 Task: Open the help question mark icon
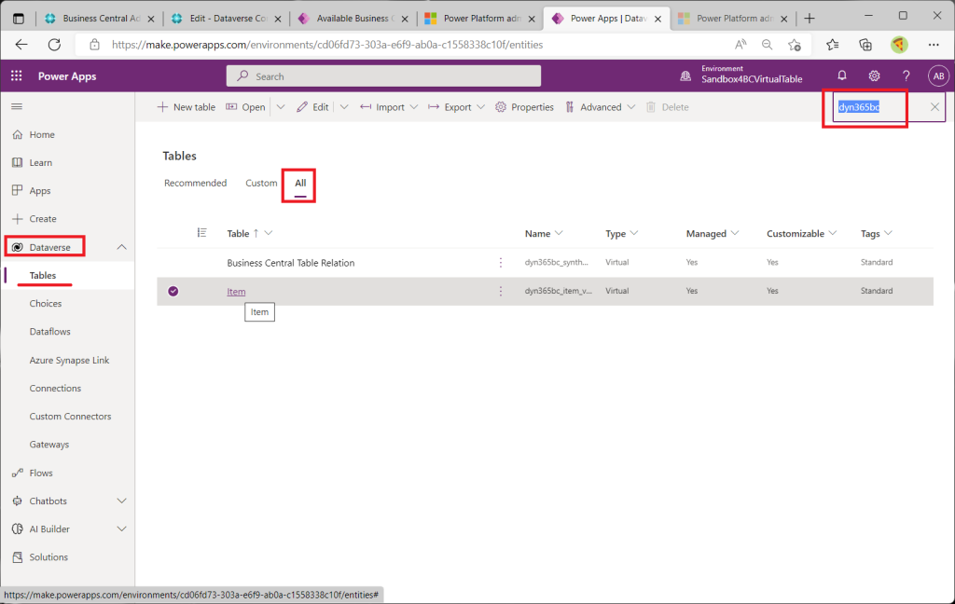(x=907, y=75)
